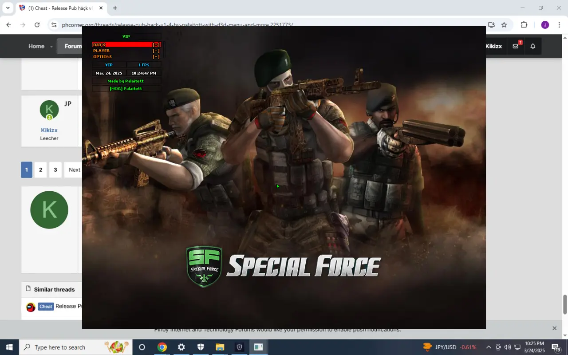Show hidden system tray icons
Image resolution: width=568 pixels, height=355 pixels.
pyautogui.click(x=489, y=347)
